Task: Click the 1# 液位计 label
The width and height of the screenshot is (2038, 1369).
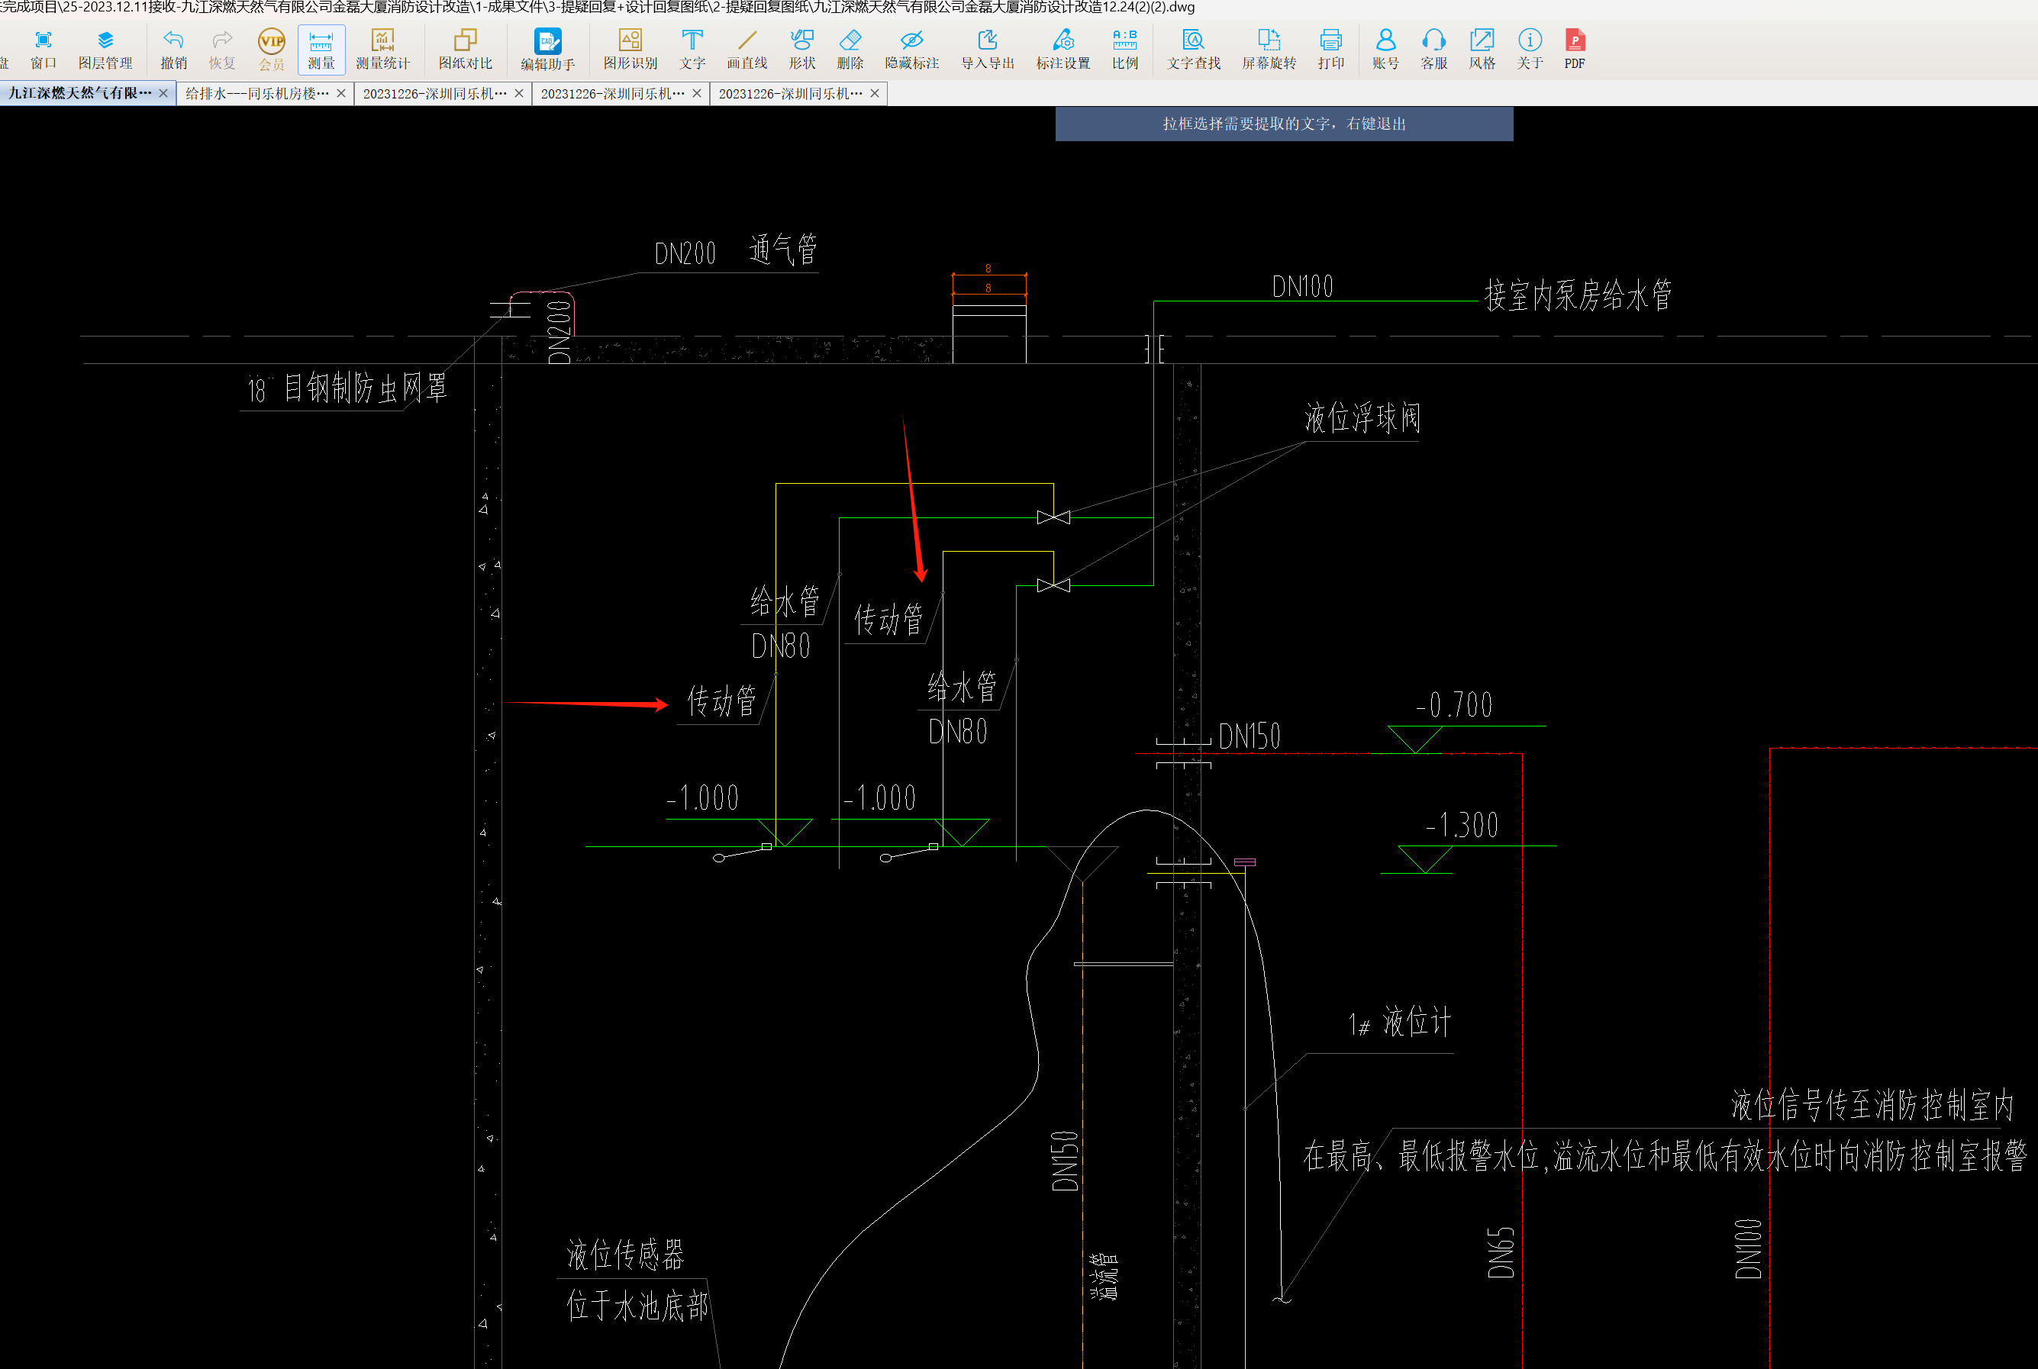Action: click(1400, 1022)
